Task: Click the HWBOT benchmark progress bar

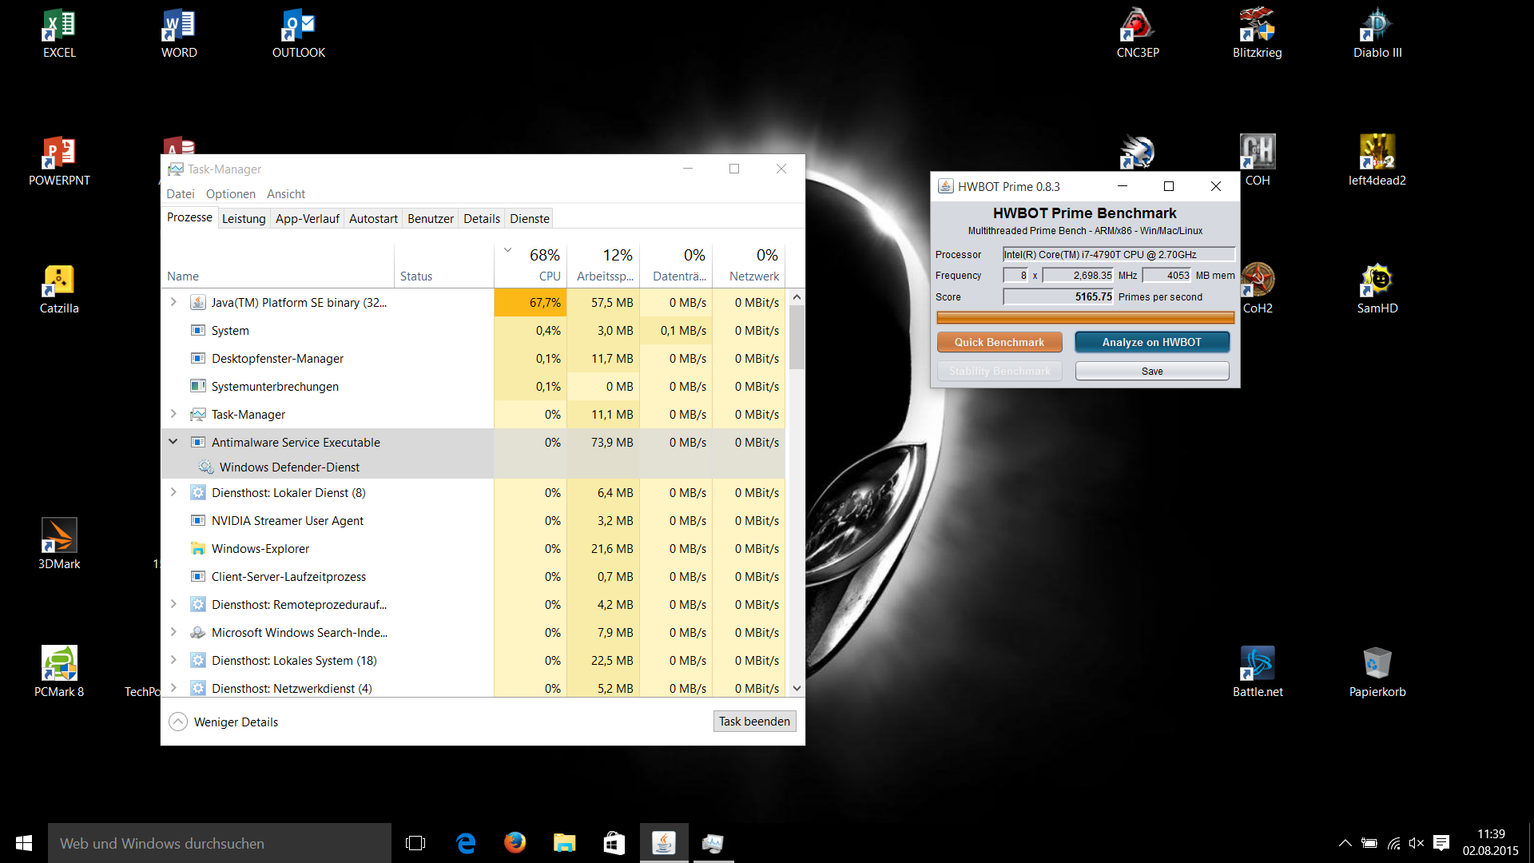Action: pos(1085,318)
